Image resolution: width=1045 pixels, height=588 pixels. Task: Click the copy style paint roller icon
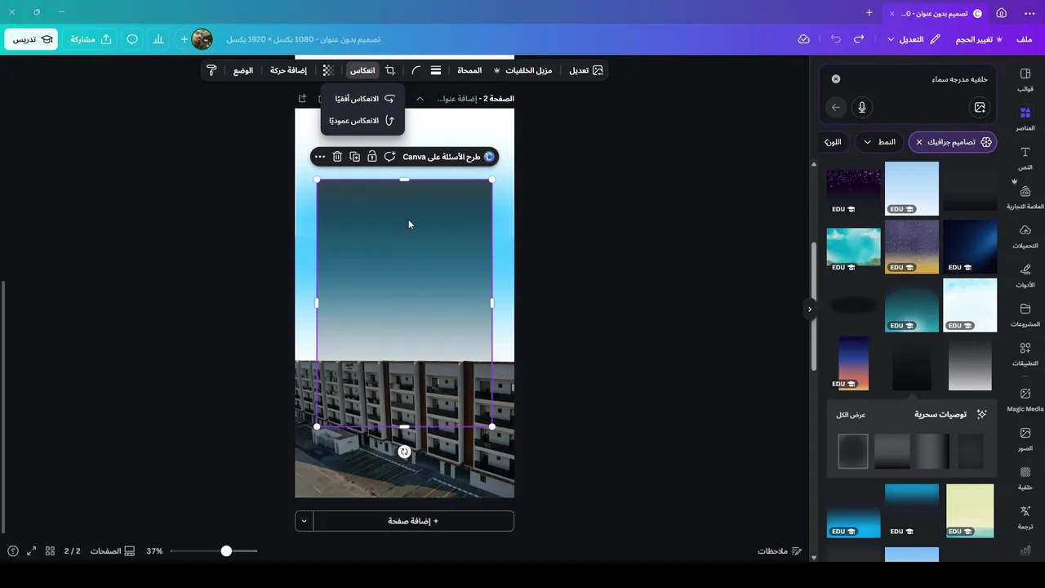(x=211, y=70)
